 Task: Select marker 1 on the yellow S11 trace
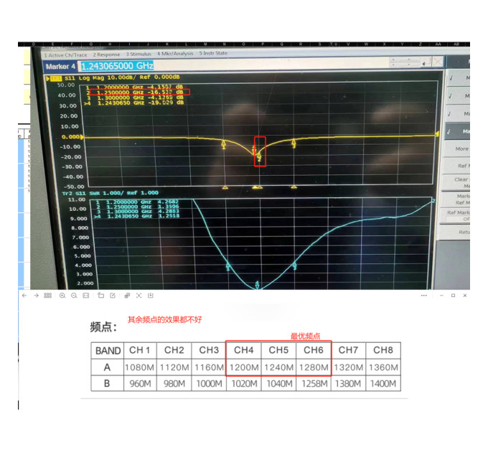pyautogui.click(x=223, y=145)
